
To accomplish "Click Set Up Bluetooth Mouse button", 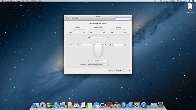I will [x=117, y=71].
